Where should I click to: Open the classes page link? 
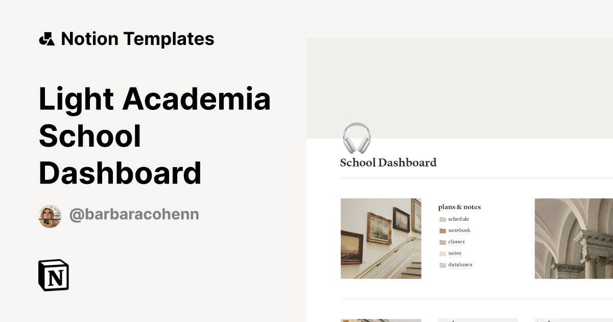click(x=456, y=242)
